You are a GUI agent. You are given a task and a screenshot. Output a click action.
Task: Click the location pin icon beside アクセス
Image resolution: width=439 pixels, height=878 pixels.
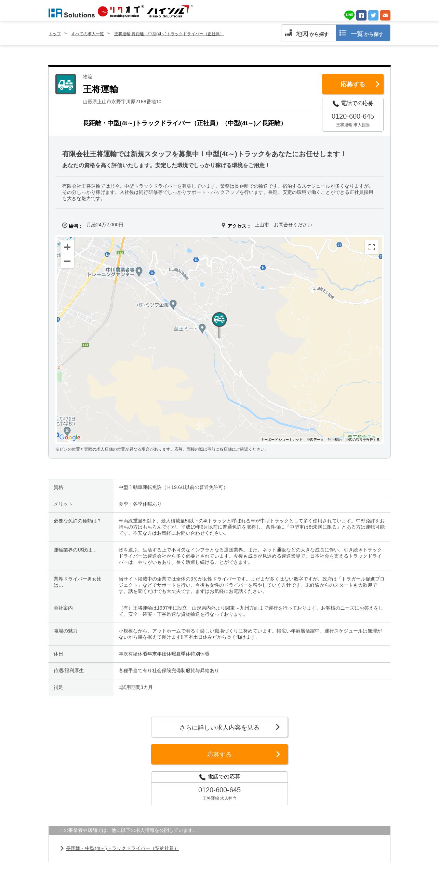223,225
